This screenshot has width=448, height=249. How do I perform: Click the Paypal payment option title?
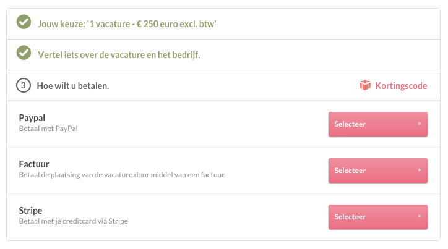click(32, 117)
